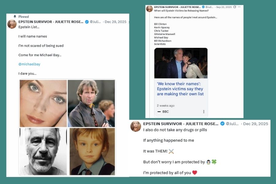This screenshot has height=184, width=276.
Task: Open the vertical dots menu on BBC card
Action: coord(204,112)
